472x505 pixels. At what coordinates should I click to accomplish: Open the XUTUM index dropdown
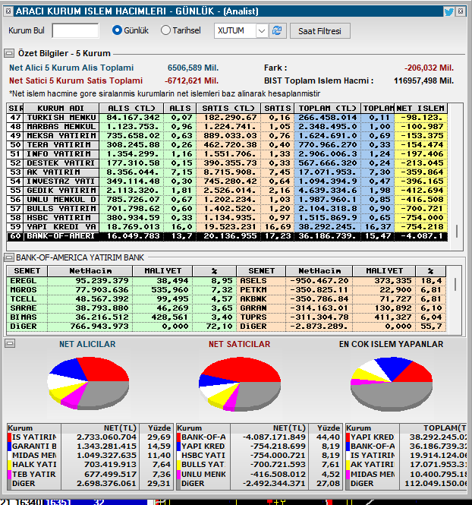262,31
